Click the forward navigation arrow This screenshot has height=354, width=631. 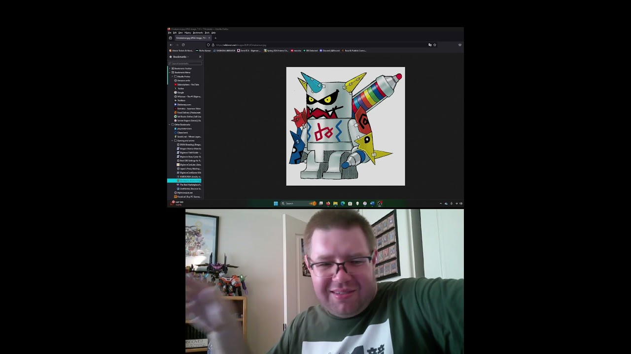click(177, 45)
